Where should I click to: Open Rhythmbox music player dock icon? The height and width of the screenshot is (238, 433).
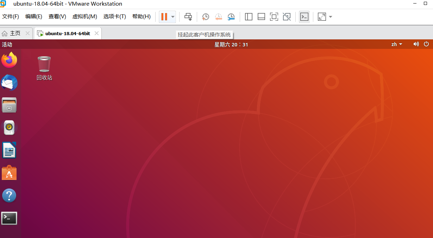pyautogui.click(x=9, y=128)
